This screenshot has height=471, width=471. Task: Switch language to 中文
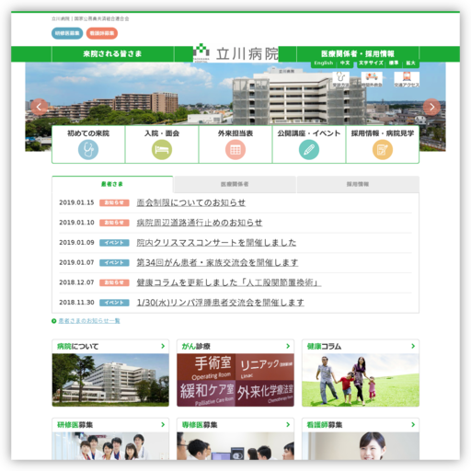pos(345,63)
